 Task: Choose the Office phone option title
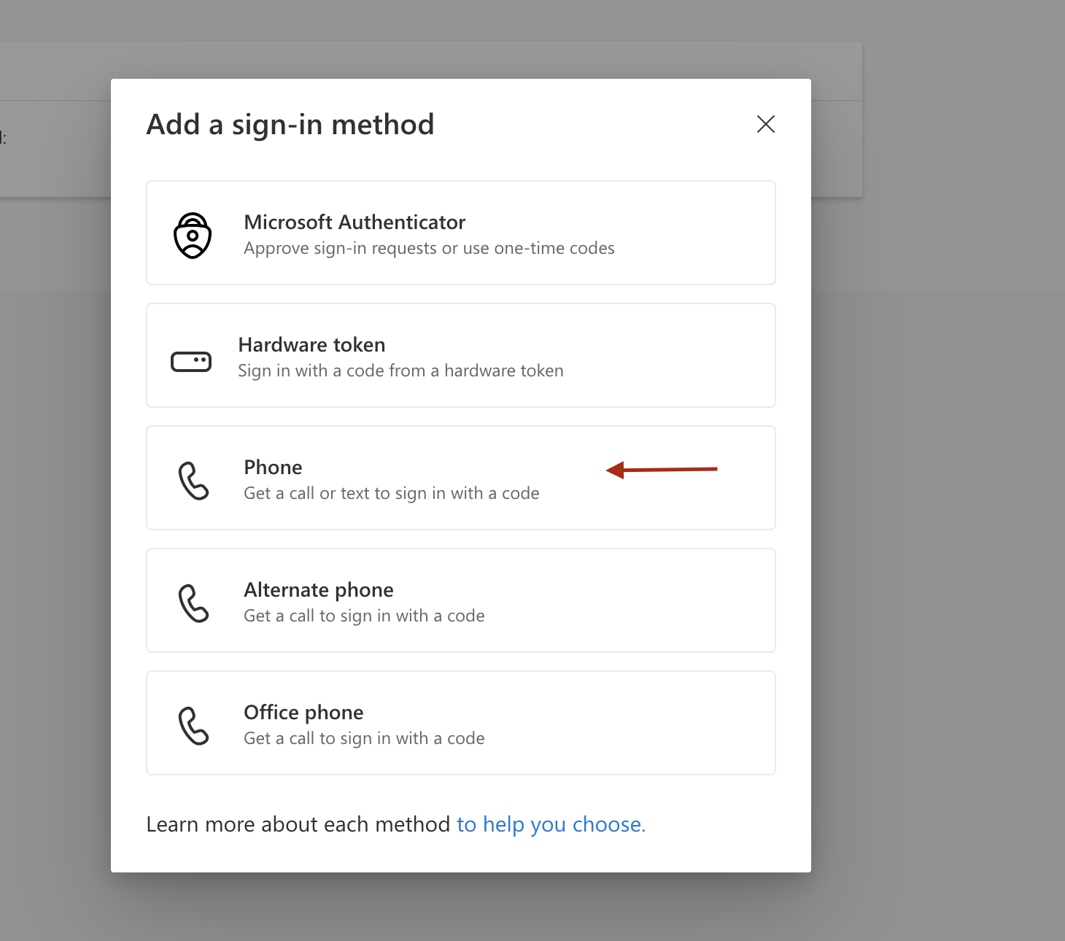[x=303, y=712]
